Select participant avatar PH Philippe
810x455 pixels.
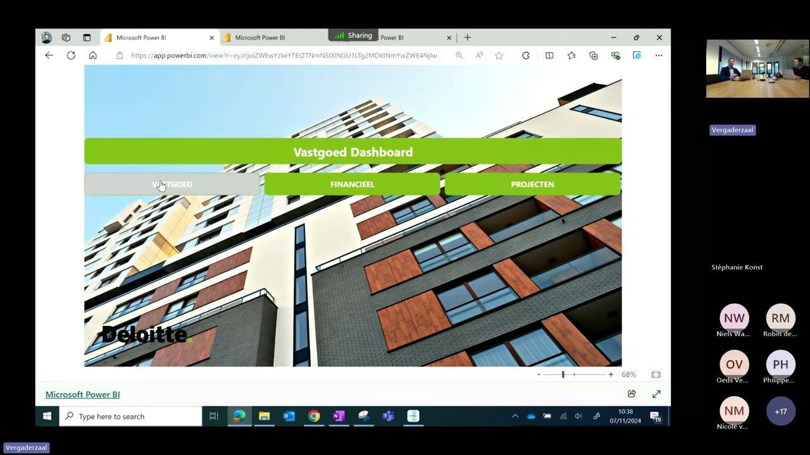click(780, 364)
